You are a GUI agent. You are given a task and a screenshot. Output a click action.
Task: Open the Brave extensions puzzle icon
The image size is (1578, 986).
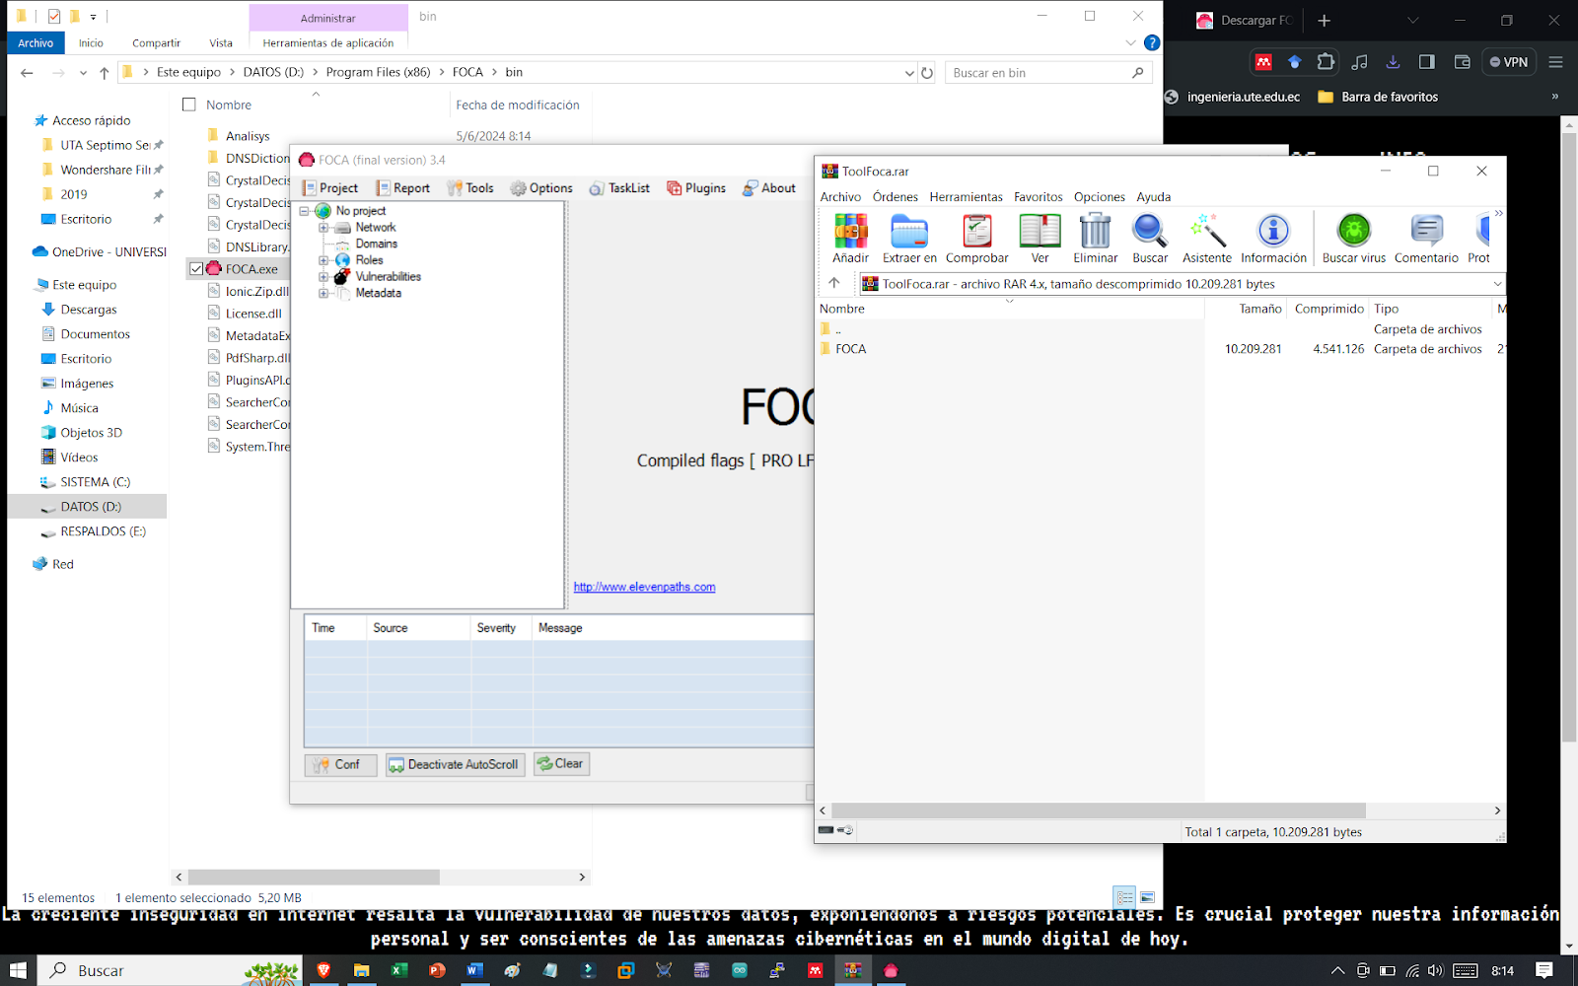(1326, 61)
